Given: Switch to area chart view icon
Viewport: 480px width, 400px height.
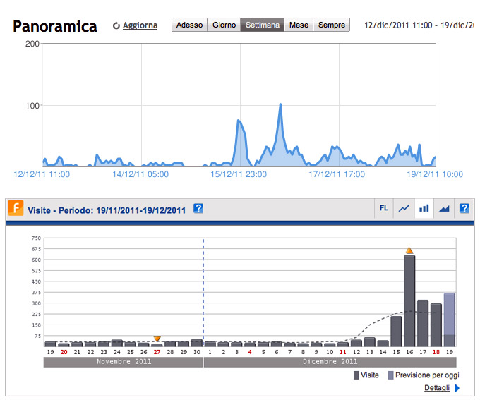Looking at the screenshot, I should point(444,208).
